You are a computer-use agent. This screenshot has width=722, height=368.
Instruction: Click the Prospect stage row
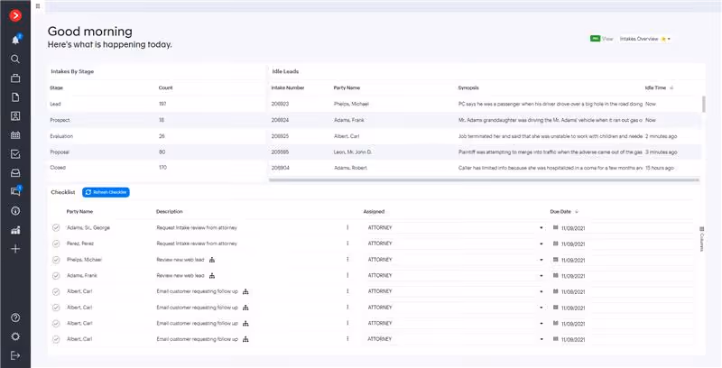tap(156, 120)
